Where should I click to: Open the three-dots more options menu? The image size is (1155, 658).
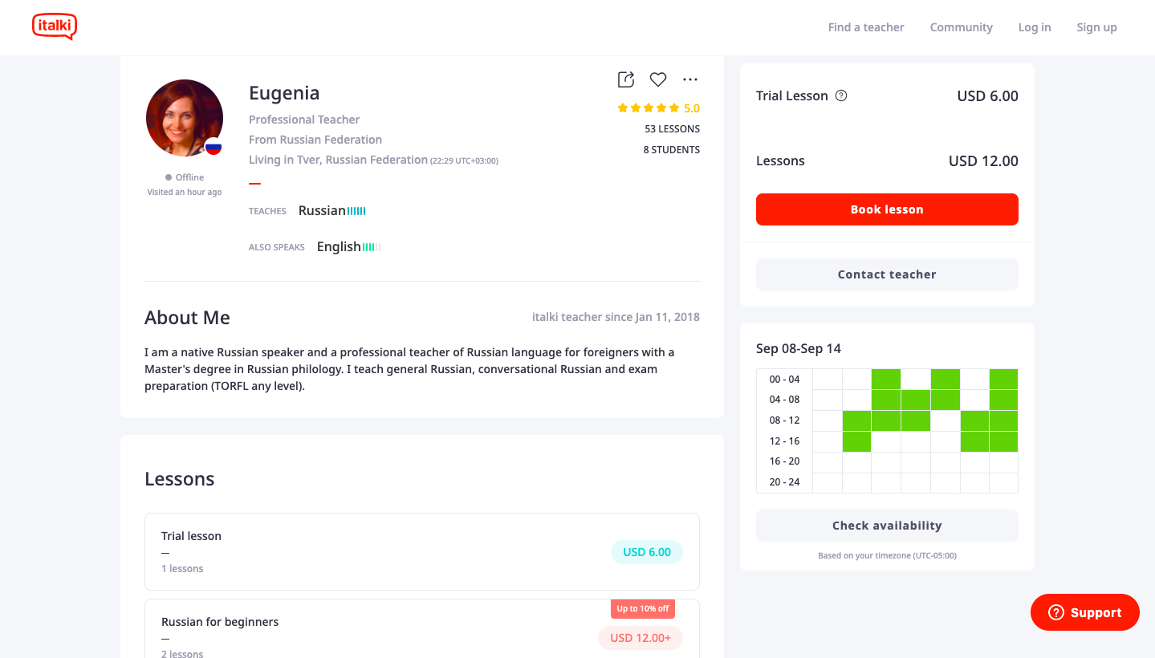point(690,79)
